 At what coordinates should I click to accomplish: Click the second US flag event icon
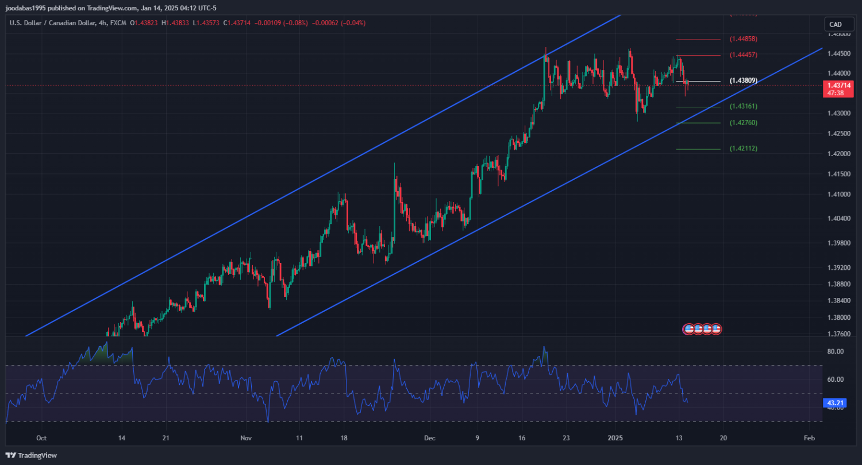698,329
